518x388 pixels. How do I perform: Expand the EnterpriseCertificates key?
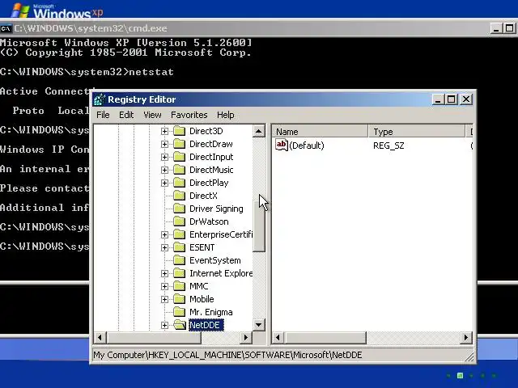[164, 235]
